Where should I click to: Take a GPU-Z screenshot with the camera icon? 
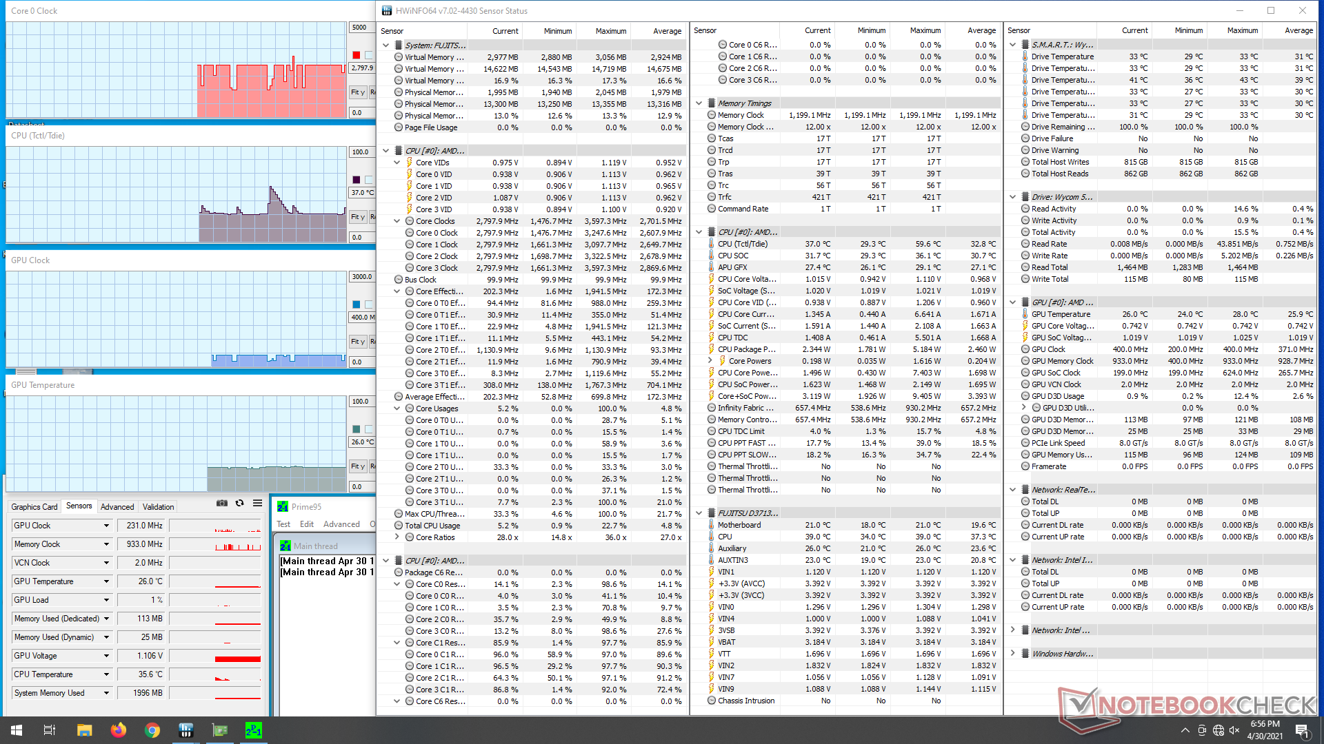tap(221, 504)
